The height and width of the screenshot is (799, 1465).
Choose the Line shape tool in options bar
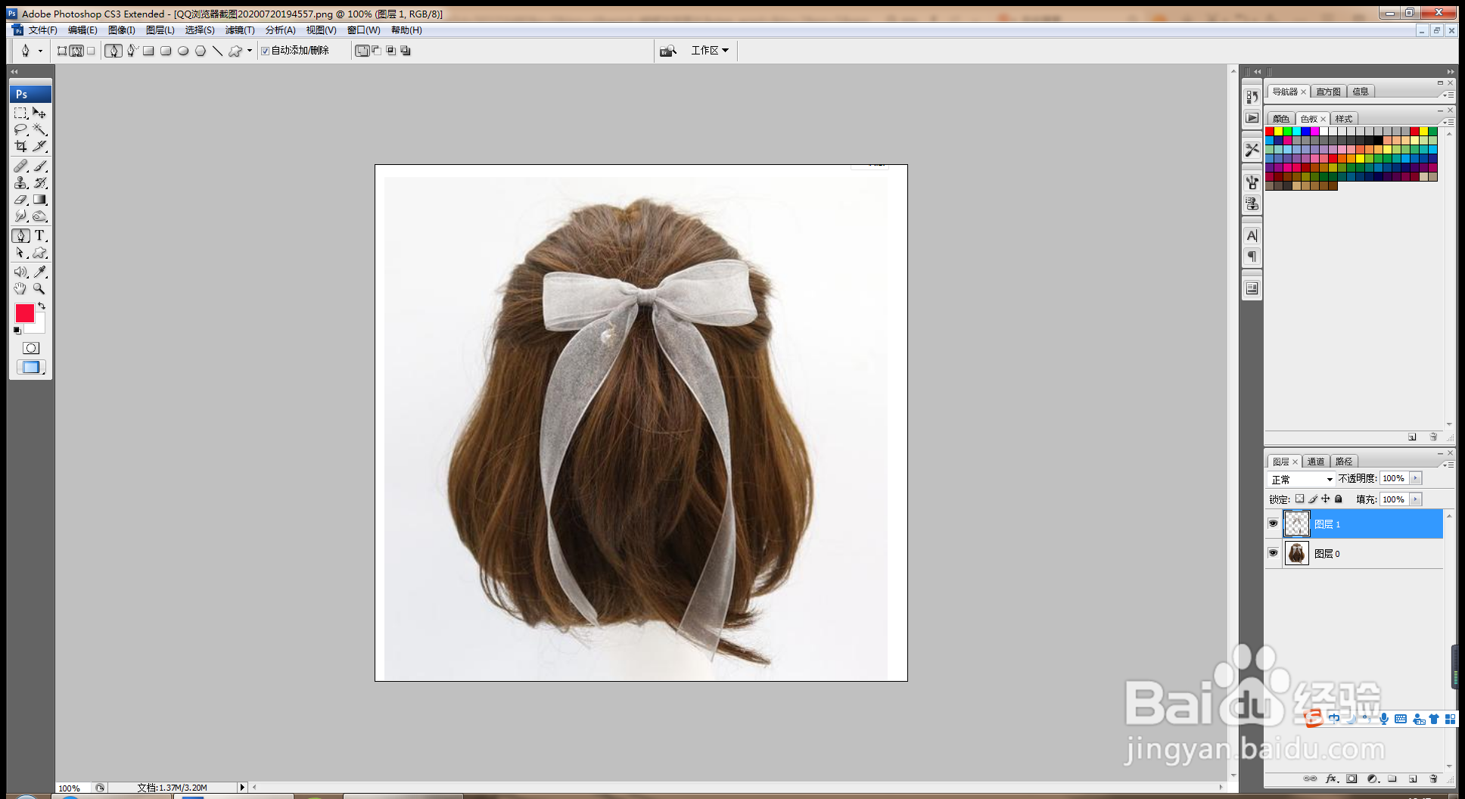[x=217, y=51]
